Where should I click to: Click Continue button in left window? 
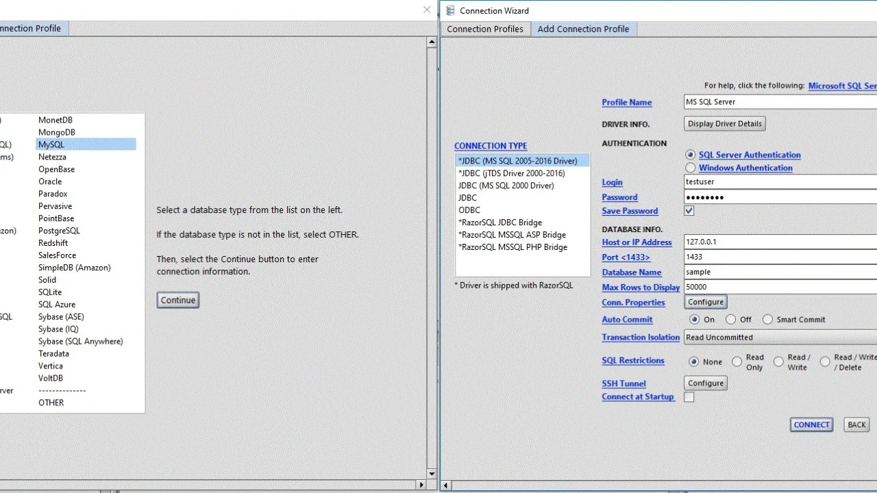tap(178, 300)
